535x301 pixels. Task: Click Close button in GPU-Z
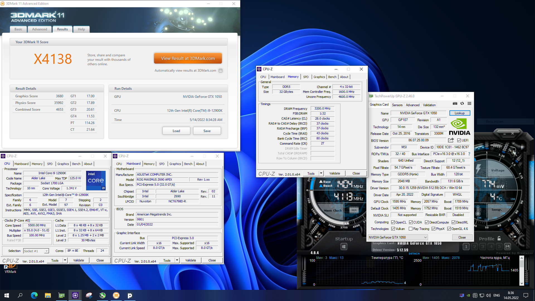(462, 237)
